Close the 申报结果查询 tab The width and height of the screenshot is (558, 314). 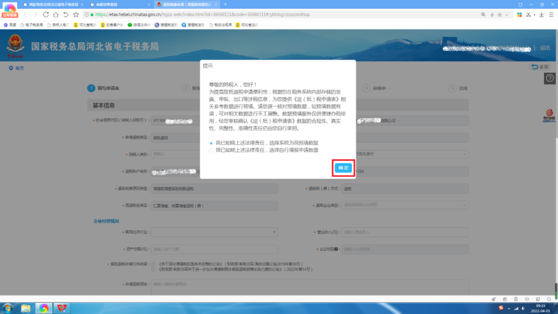(x=149, y=5)
